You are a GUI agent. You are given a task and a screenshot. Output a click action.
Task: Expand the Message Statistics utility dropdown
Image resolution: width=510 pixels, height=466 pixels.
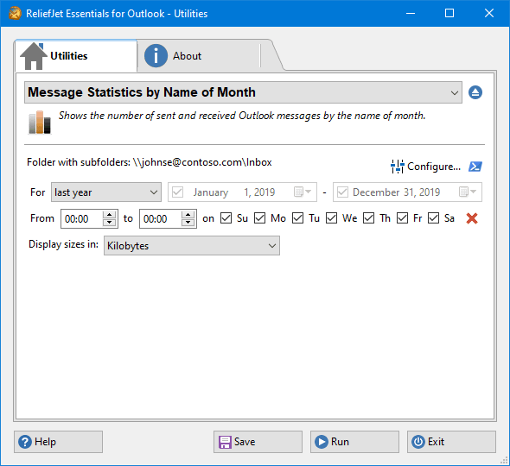[243, 92]
